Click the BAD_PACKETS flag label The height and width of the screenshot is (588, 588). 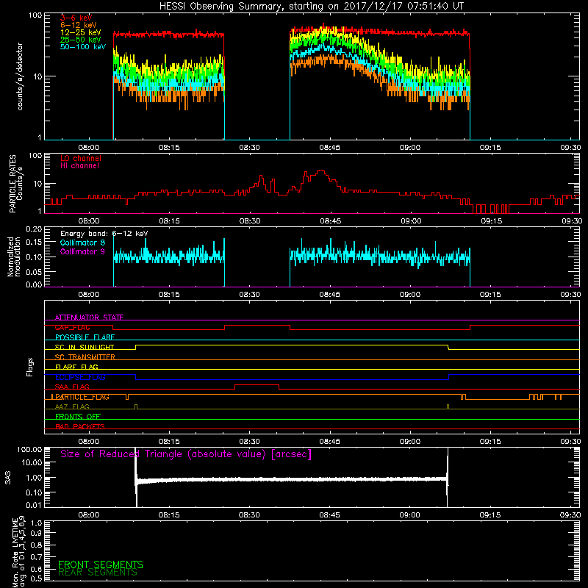(80, 426)
